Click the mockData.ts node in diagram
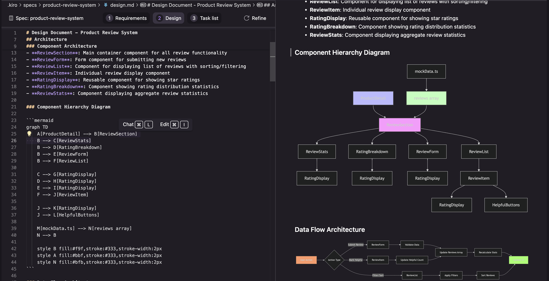The width and height of the screenshot is (549, 281). click(426, 71)
